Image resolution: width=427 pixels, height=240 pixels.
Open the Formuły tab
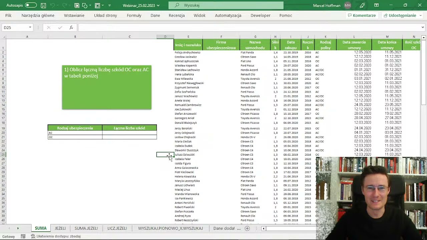[x=134, y=15]
